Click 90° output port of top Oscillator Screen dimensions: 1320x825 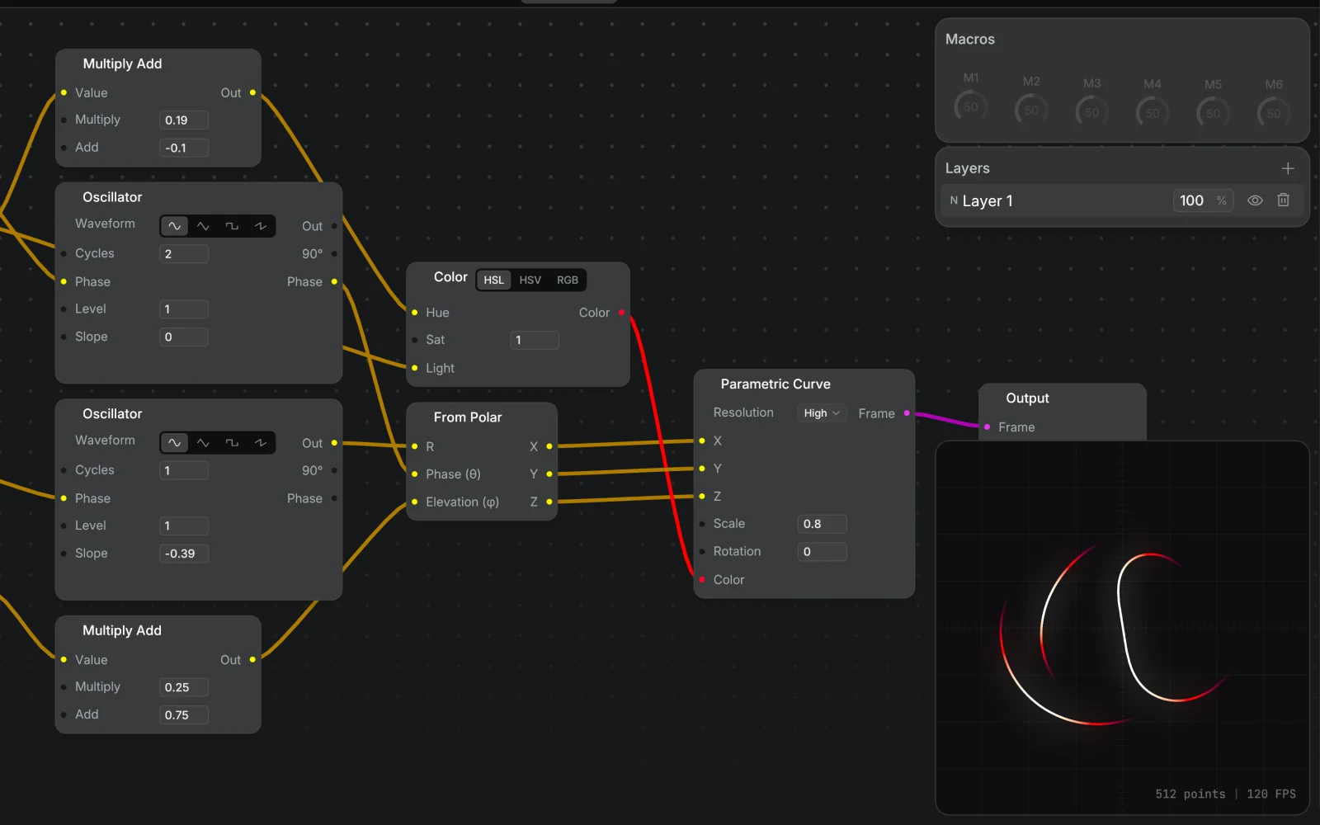(x=334, y=253)
